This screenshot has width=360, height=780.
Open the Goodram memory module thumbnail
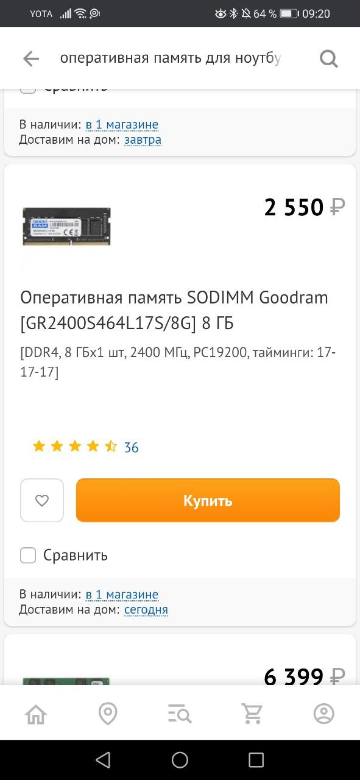(x=67, y=226)
